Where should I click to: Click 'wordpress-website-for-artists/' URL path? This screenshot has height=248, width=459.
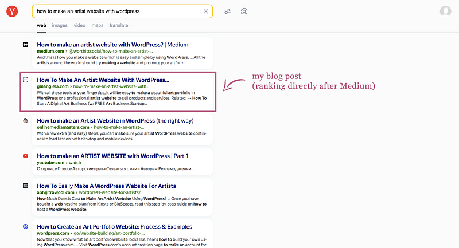(110, 192)
